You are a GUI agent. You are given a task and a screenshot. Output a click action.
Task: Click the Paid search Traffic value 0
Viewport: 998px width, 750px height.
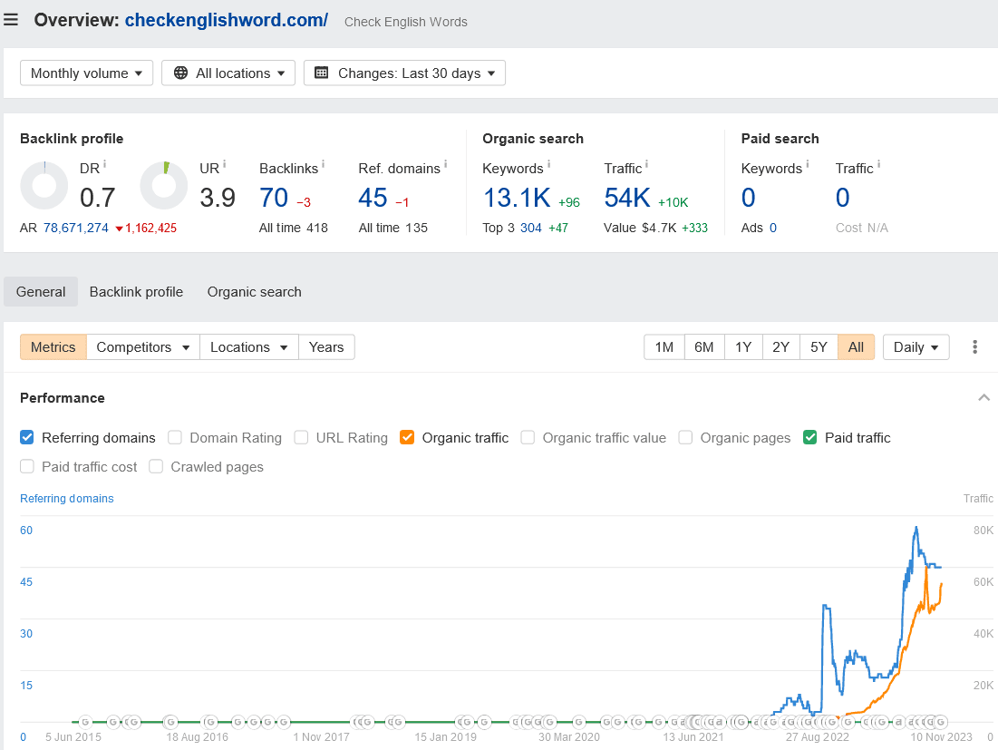(x=843, y=198)
